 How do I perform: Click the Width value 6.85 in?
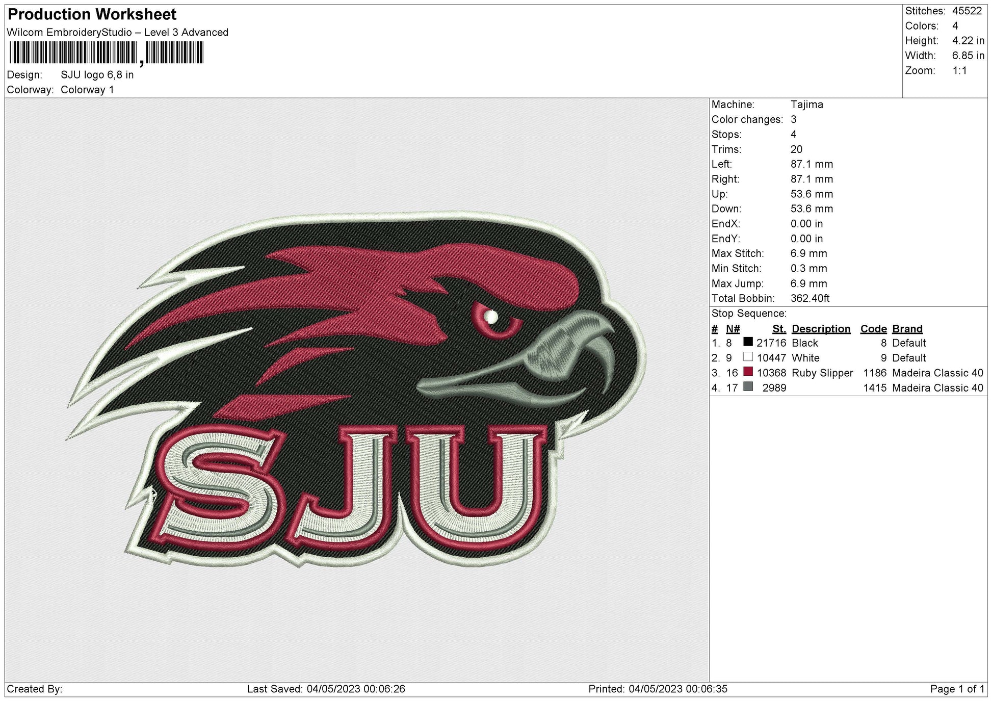click(968, 56)
